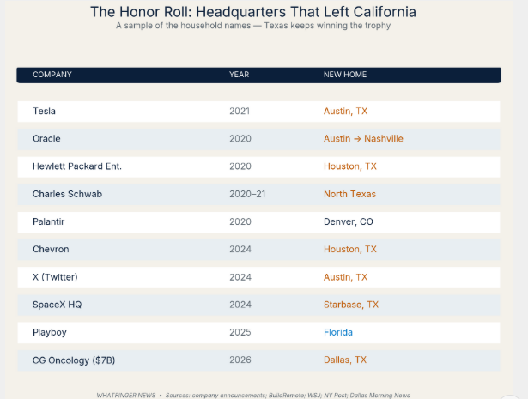Click the 2026 year value

point(240,360)
